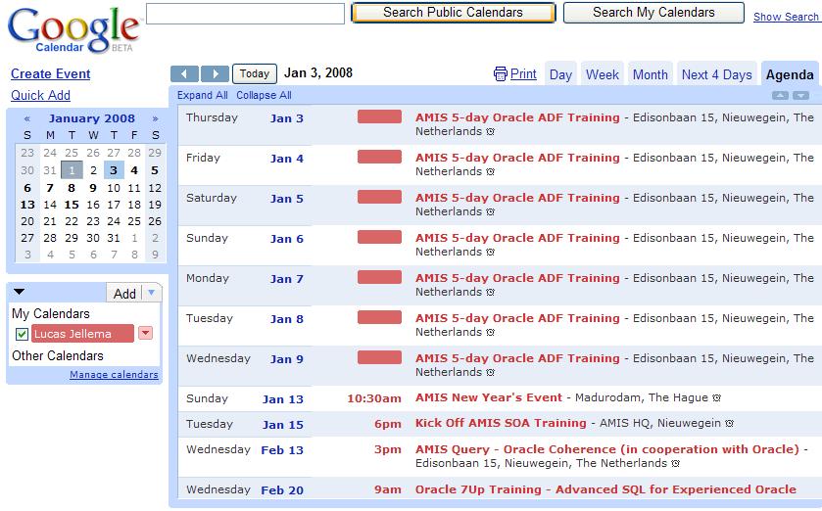Go to next period with right arrow button
This screenshot has width=822, height=511.
(x=215, y=74)
